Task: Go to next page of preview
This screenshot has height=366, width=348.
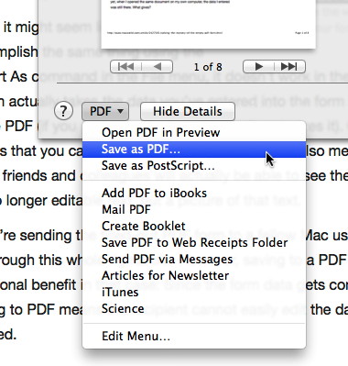Action: 258,66
